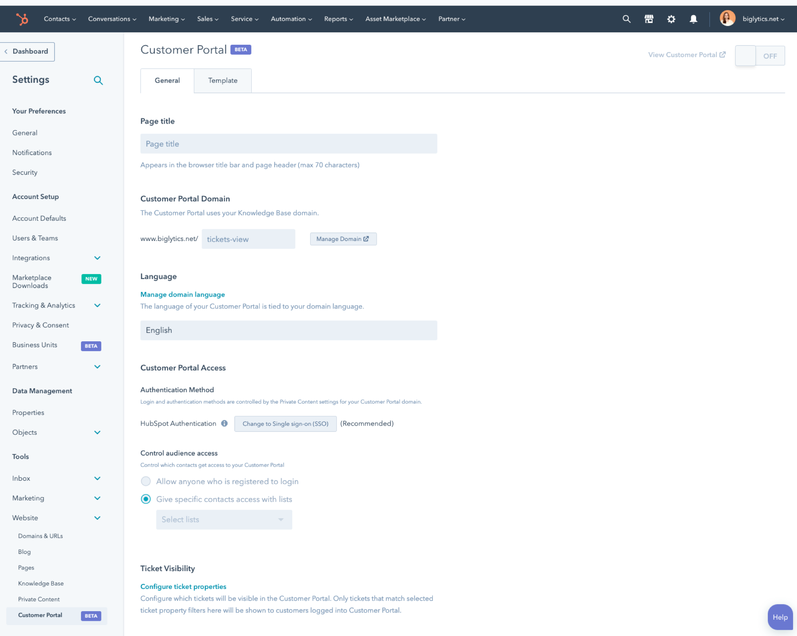Click the notifications bell icon

pos(693,19)
